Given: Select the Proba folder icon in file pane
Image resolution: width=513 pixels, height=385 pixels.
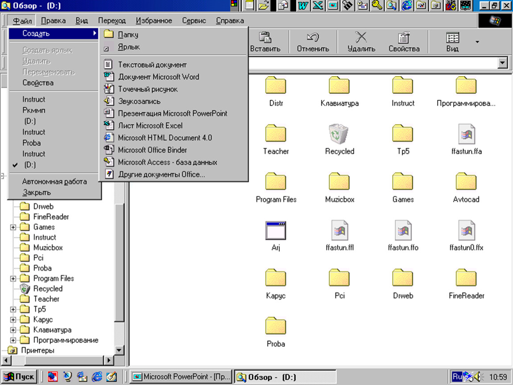Looking at the screenshot, I should [276, 326].
